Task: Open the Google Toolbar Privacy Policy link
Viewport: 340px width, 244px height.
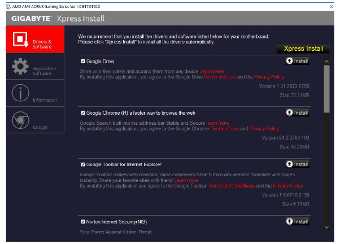Action: tap(288, 186)
